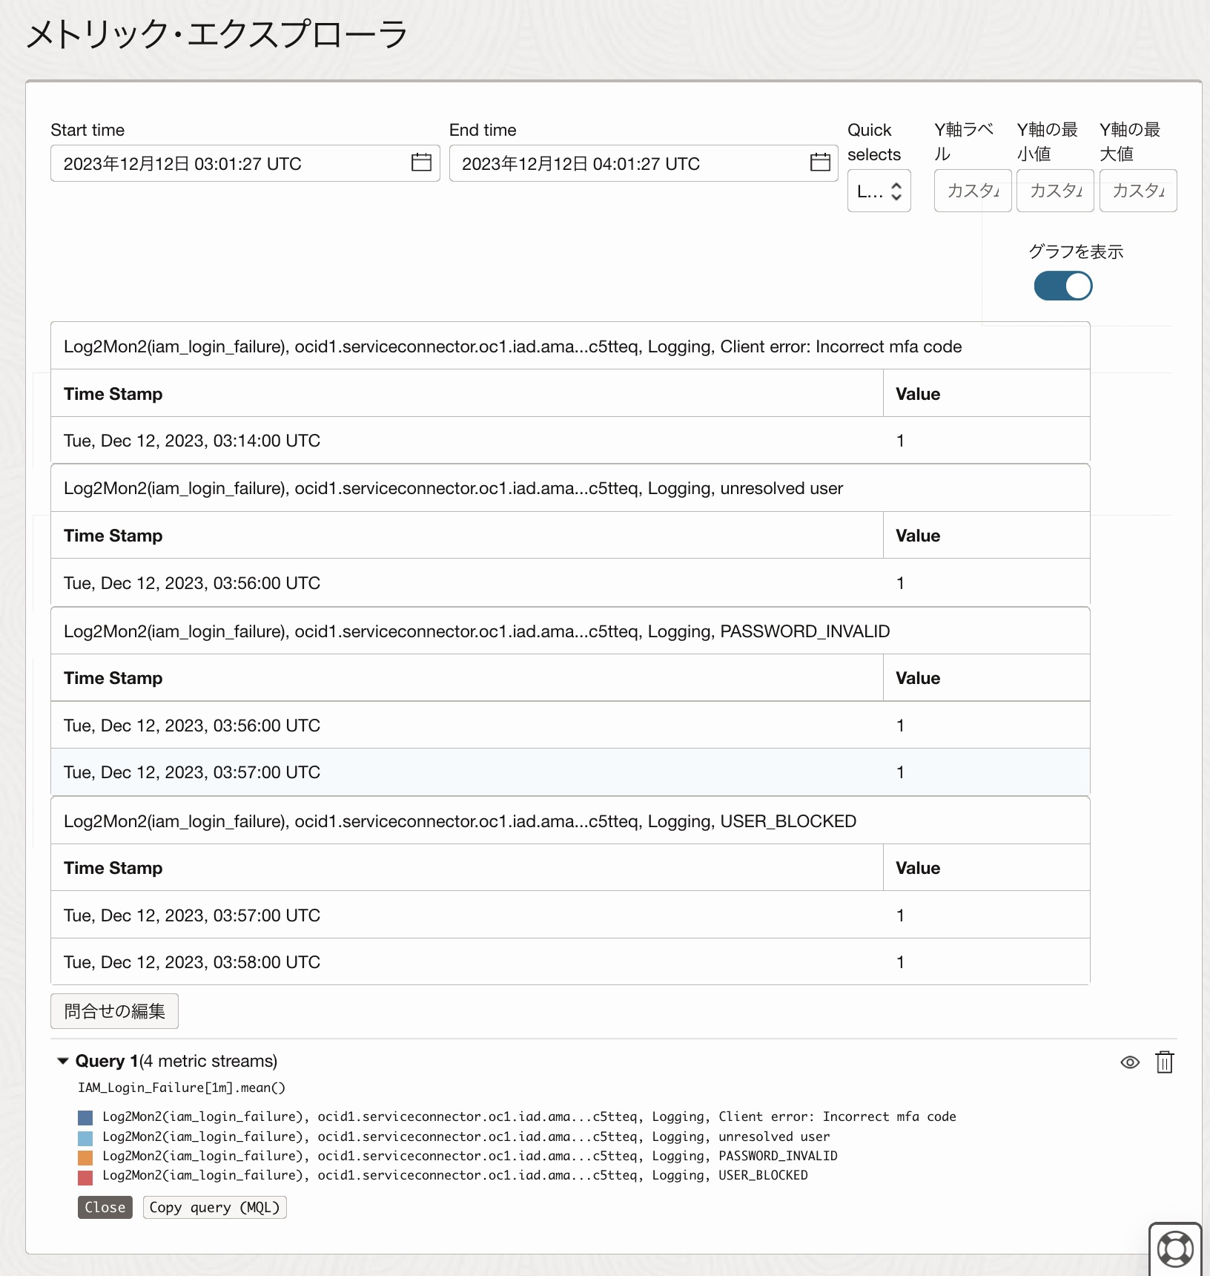Click the Close button under the query
The width and height of the screenshot is (1210, 1276).
(x=105, y=1207)
